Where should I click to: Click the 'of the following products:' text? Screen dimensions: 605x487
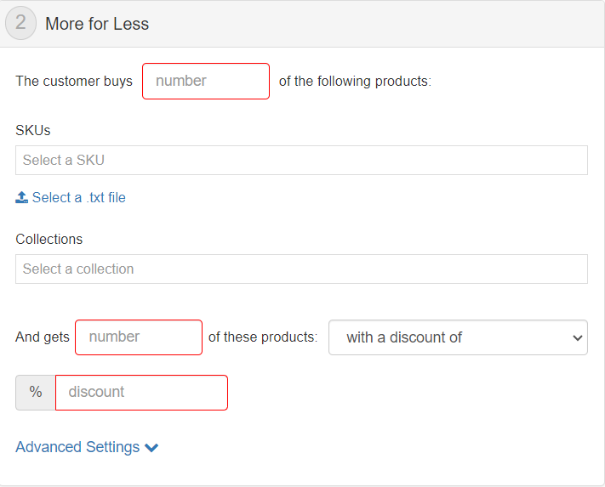point(355,81)
